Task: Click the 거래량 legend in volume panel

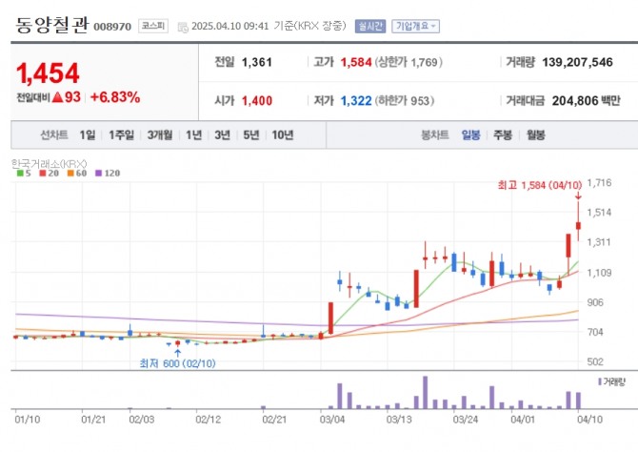Action: [612, 381]
